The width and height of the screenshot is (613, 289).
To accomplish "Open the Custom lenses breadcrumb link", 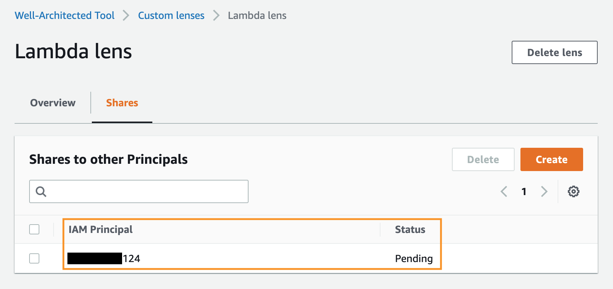I will [x=171, y=15].
